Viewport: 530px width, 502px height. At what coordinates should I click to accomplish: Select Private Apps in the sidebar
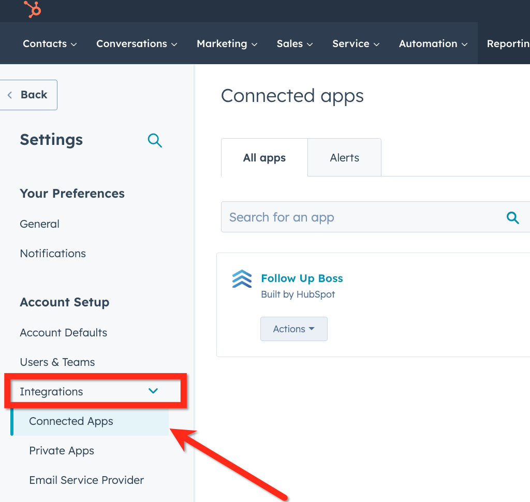tap(62, 451)
